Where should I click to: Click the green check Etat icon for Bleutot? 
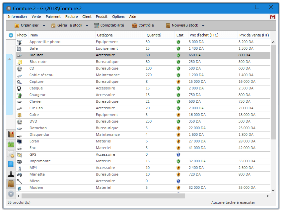coord(178,55)
